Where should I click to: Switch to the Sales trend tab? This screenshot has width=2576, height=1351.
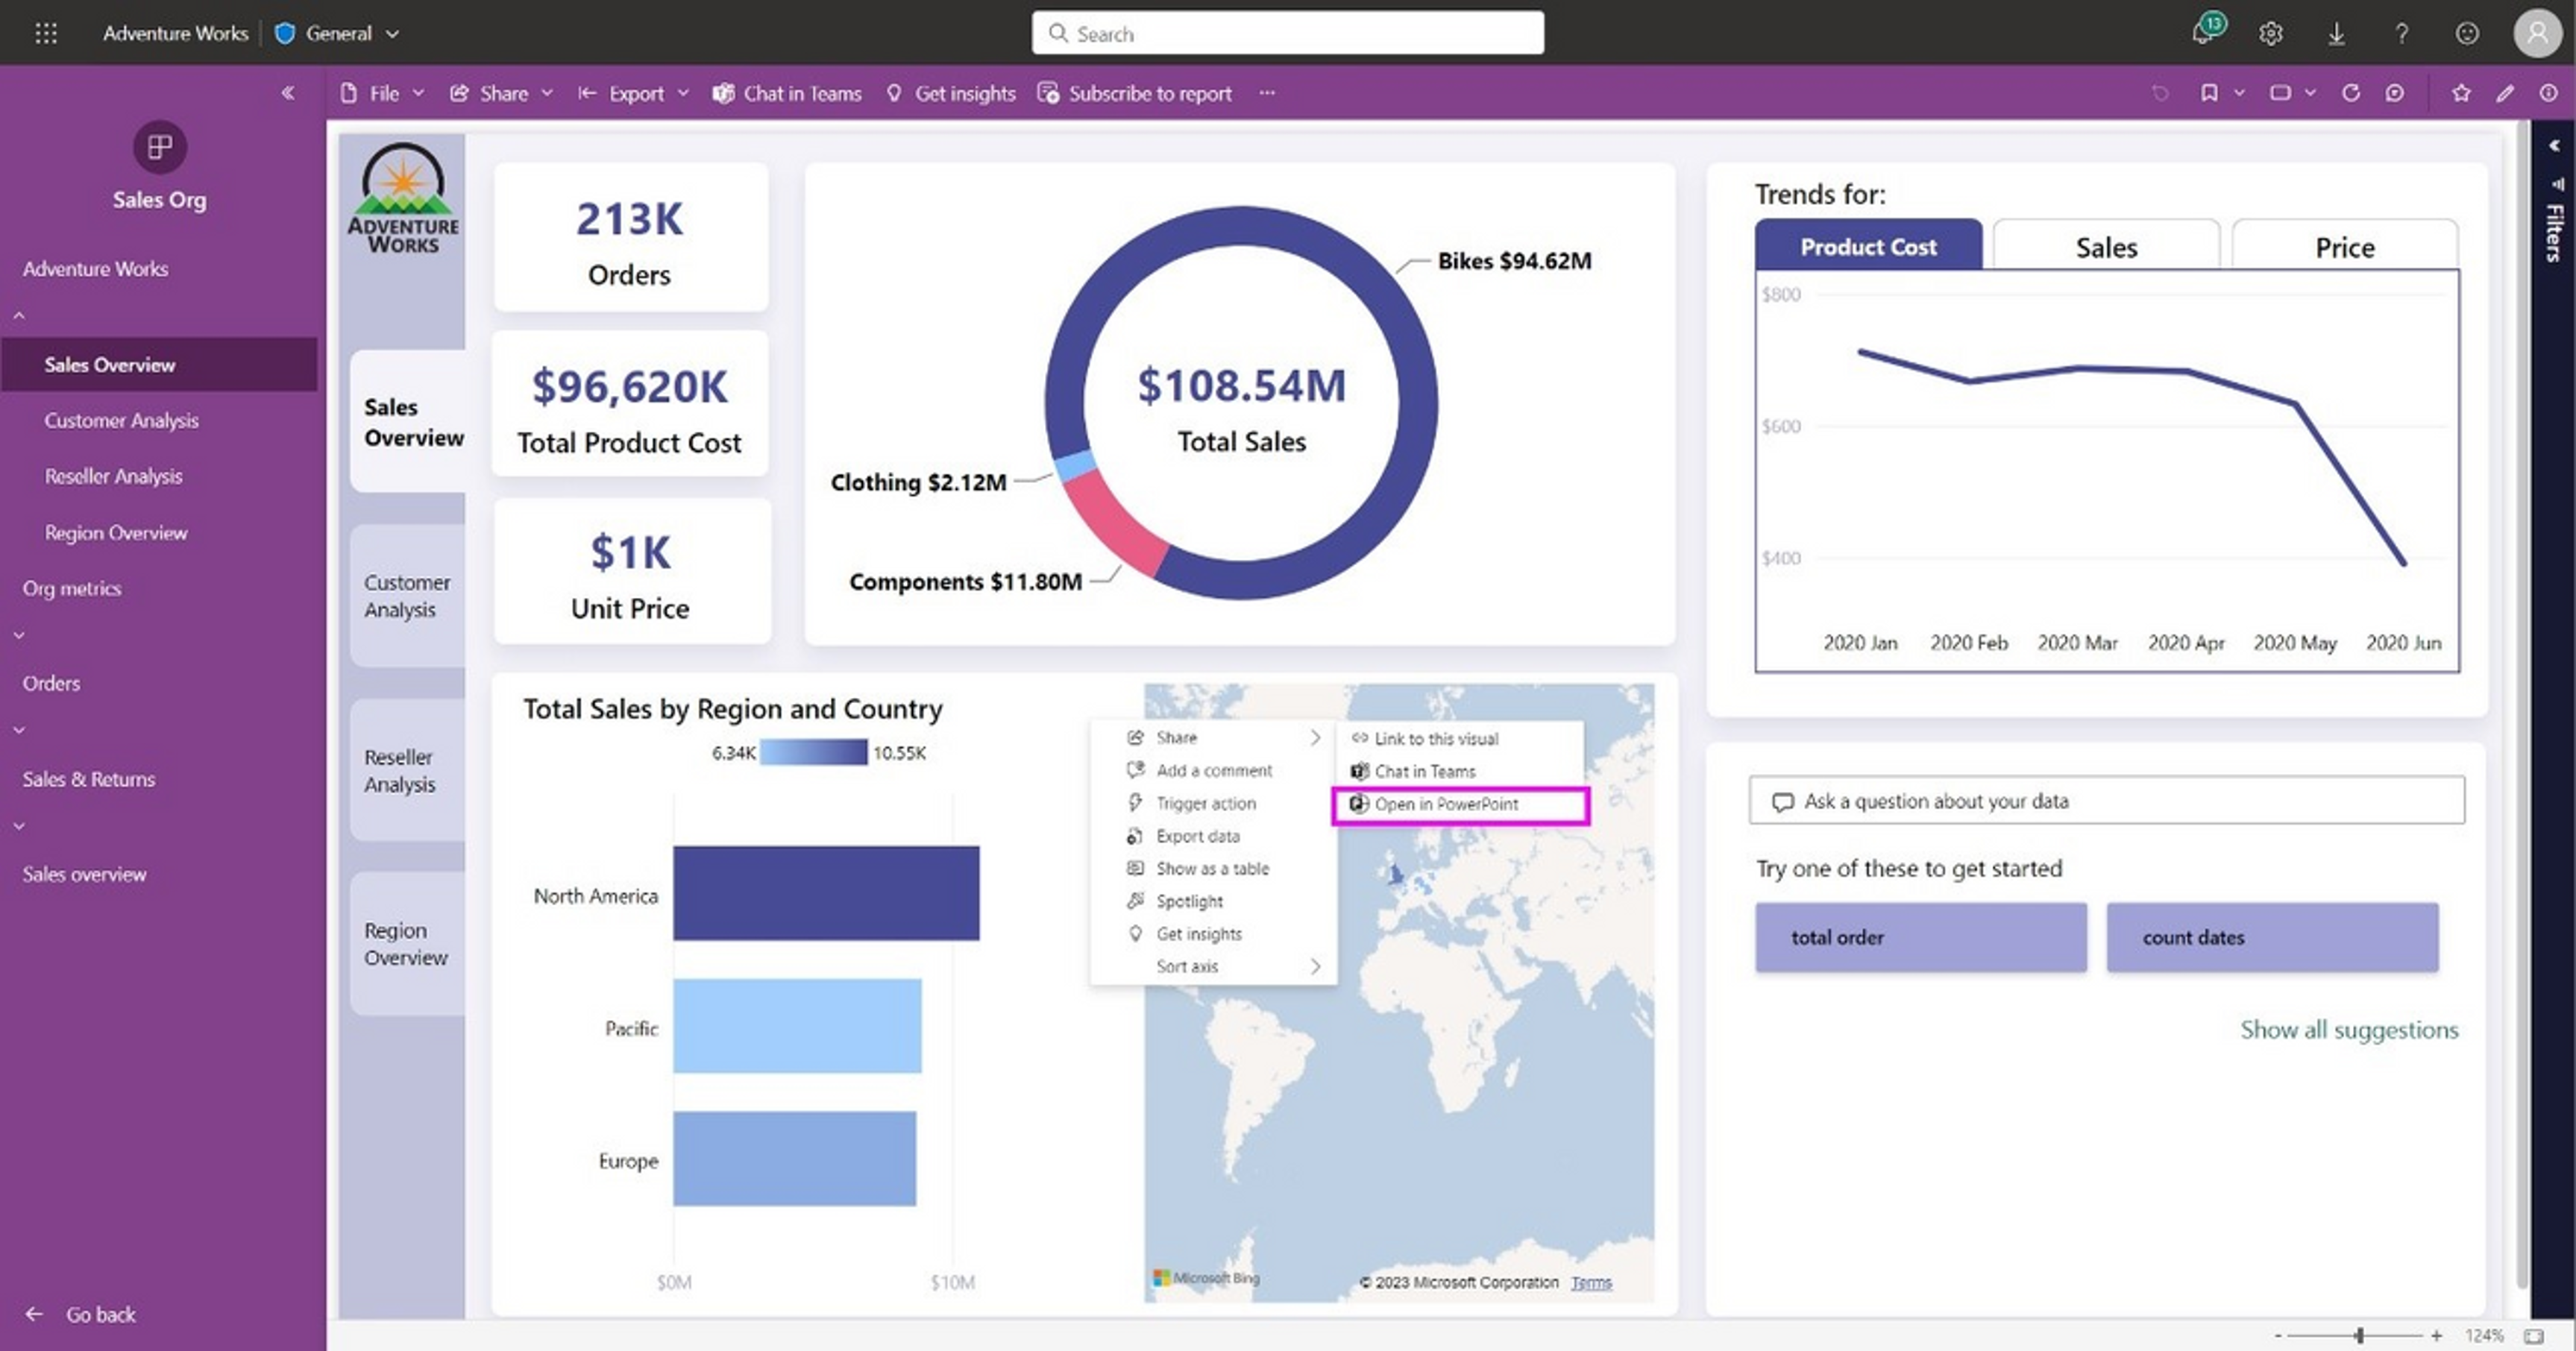[2106, 246]
